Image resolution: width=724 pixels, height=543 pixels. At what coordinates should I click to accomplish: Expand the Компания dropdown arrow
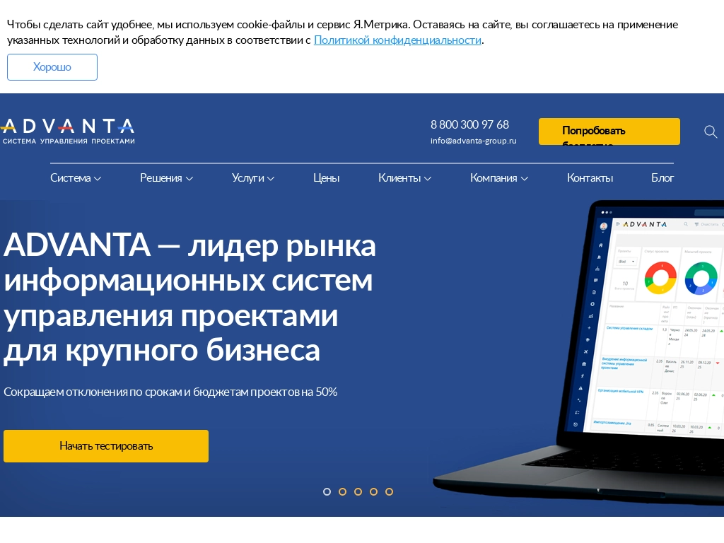tap(524, 178)
